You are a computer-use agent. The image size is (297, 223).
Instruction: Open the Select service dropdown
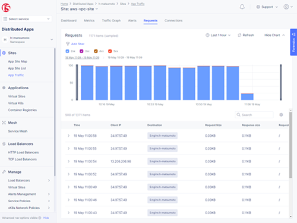tap(27, 19)
